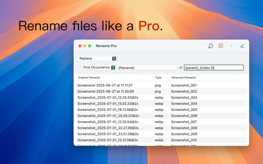Viewport: 263px width, 164px height.
Task: Click the {filename} search field
Action: (147, 68)
